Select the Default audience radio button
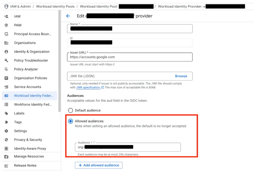The height and width of the screenshot is (172, 256). (70, 110)
